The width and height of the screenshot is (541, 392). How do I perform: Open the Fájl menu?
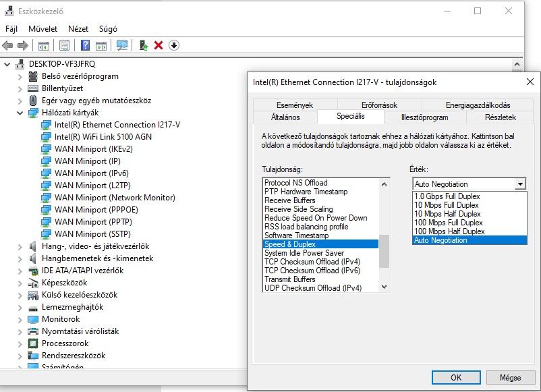point(11,29)
